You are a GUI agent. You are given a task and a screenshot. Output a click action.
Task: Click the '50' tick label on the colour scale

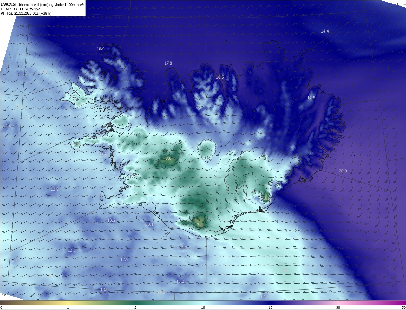click(x=403, y=307)
